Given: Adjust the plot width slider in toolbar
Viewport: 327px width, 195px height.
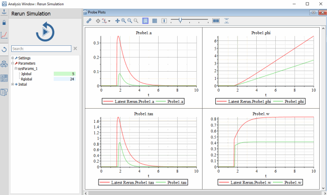Looking at the screenshot, I should pyautogui.click(x=181, y=20).
